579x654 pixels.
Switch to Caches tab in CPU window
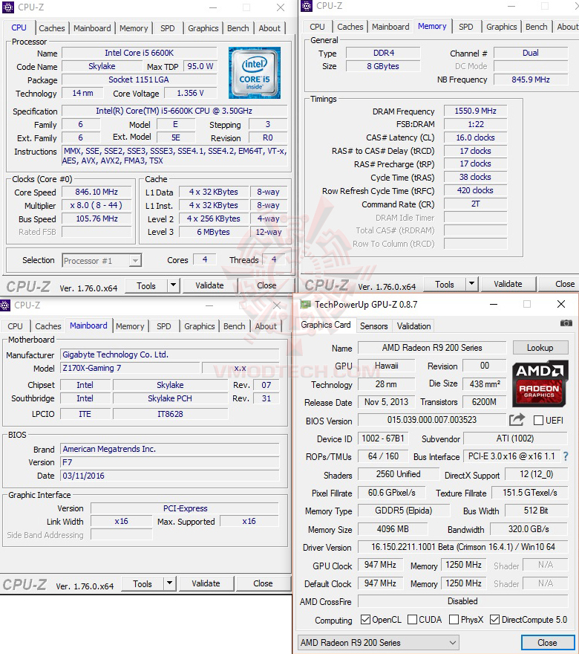pyautogui.click(x=52, y=28)
